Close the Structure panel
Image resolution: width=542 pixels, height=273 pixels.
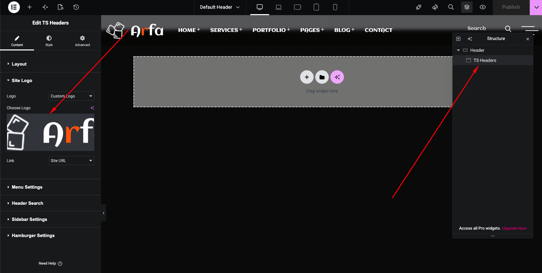(x=528, y=39)
